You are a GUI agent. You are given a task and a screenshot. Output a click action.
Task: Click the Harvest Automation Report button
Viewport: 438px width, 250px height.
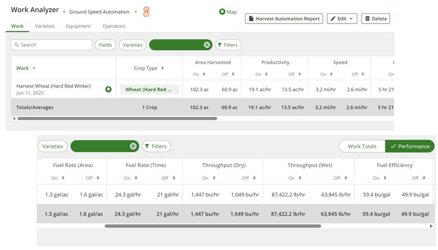pos(284,19)
